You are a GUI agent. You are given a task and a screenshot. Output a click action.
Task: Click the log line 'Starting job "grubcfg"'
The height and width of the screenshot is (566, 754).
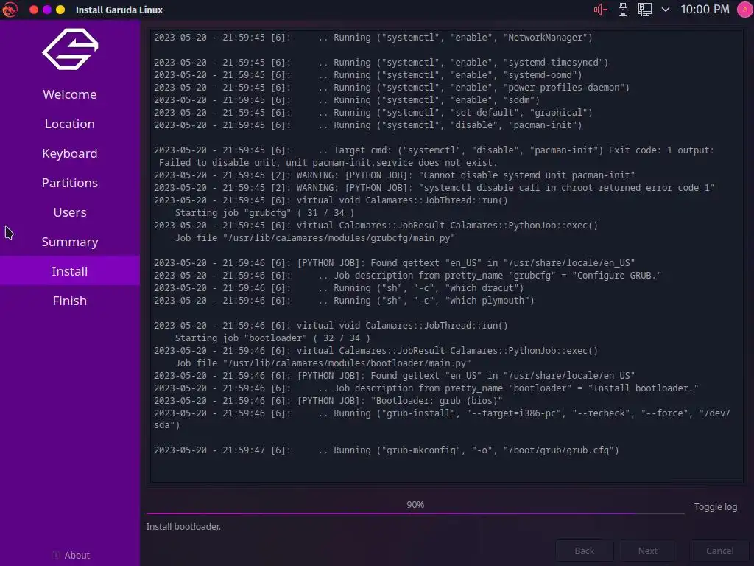(x=264, y=213)
